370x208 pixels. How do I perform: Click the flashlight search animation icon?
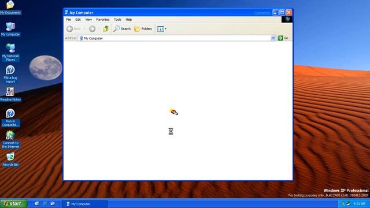(173, 112)
